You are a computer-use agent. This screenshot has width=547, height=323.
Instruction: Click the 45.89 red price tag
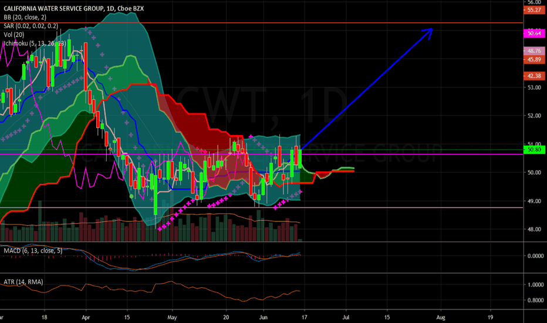(534, 59)
